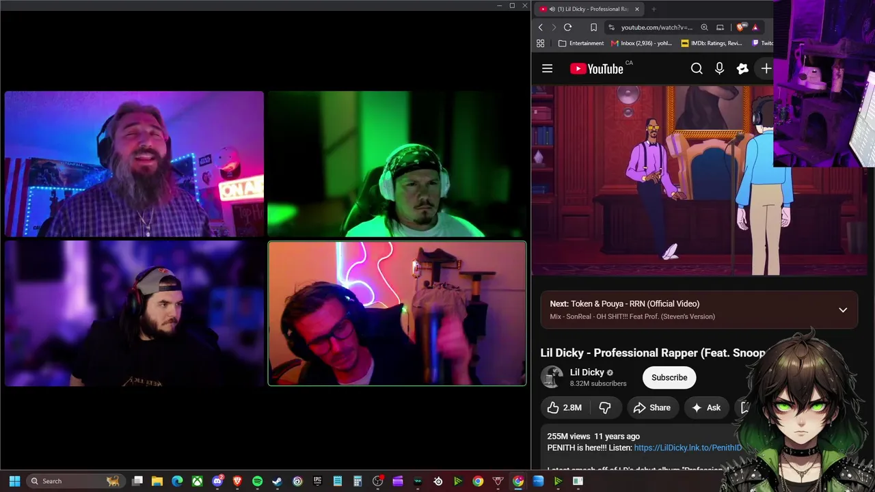Click the taskbar Search box
Image resolution: width=875 pixels, height=492 pixels.
pos(75,481)
